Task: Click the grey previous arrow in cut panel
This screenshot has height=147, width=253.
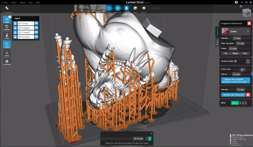Action: 147,139
